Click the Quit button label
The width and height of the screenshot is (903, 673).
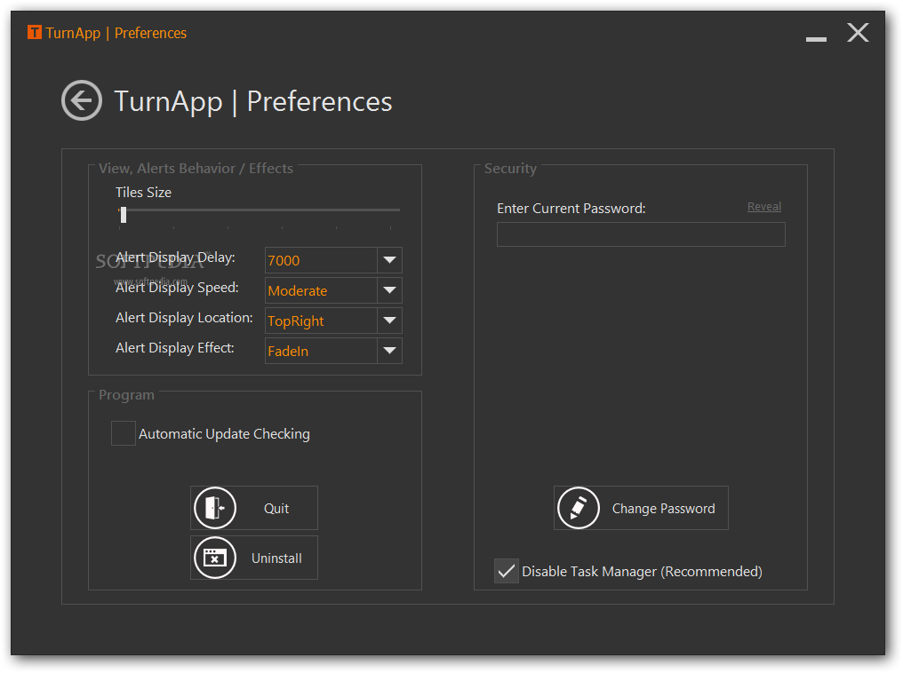(x=276, y=509)
